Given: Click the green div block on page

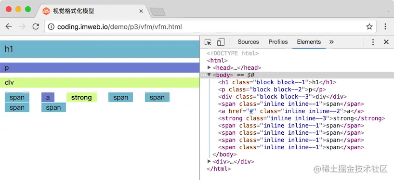Looking at the screenshot, I should [x=100, y=83].
